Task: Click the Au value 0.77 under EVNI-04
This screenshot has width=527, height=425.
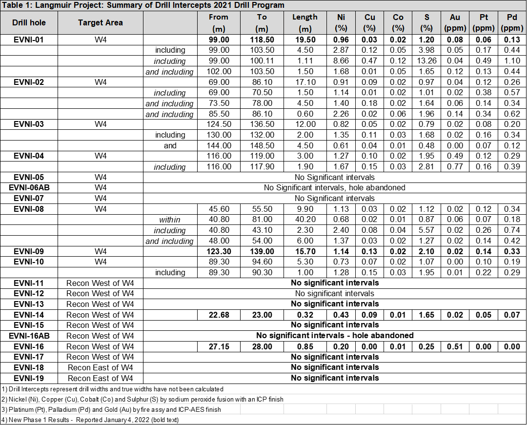Action: pyautogui.click(x=455, y=167)
